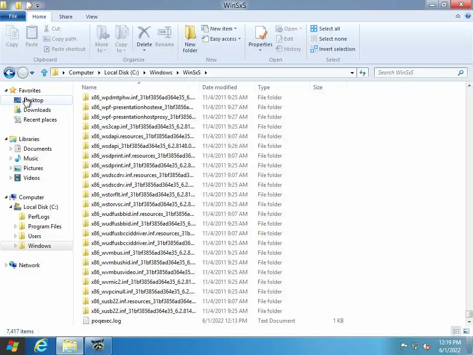
Task: Sort by the Name column header
Action: pos(139,87)
